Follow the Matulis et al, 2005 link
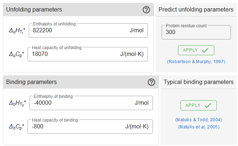238x146 pixels. 199,127
